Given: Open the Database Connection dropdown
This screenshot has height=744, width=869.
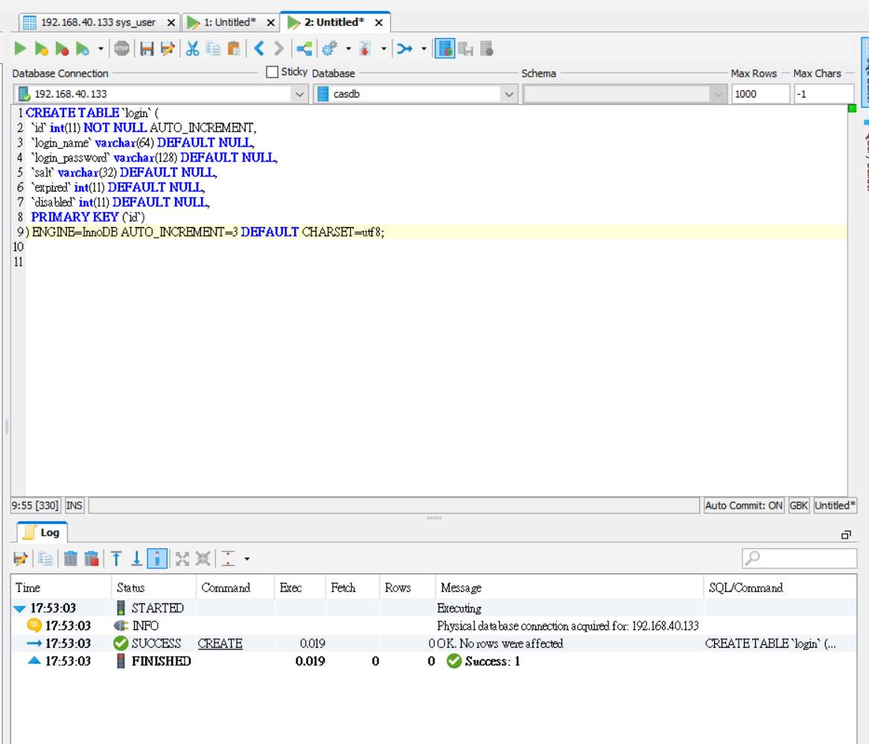Looking at the screenshot, I should (299, 95).
